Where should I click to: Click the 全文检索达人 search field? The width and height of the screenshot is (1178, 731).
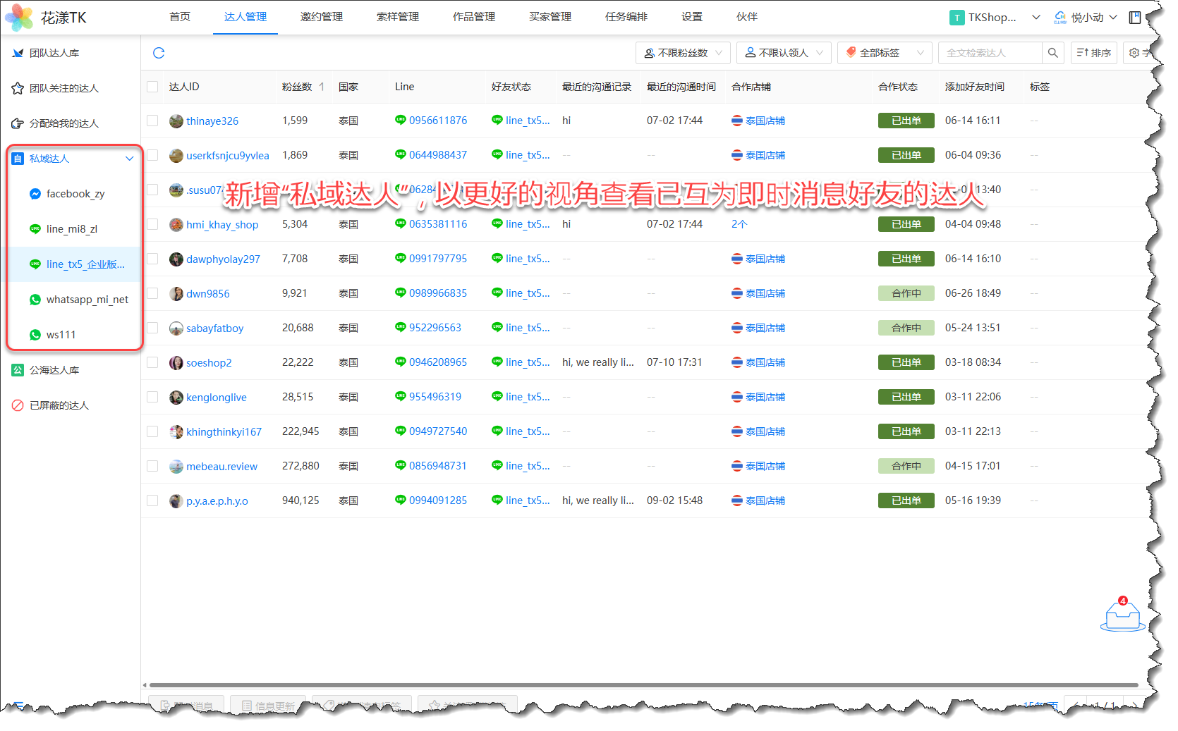click(990, 53)
